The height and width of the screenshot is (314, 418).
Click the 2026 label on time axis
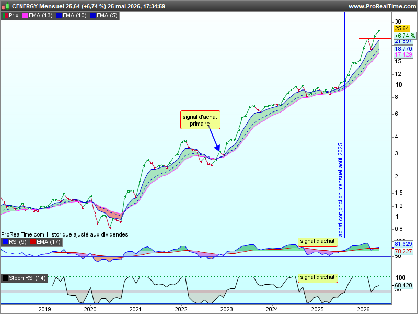coord(363,309)
